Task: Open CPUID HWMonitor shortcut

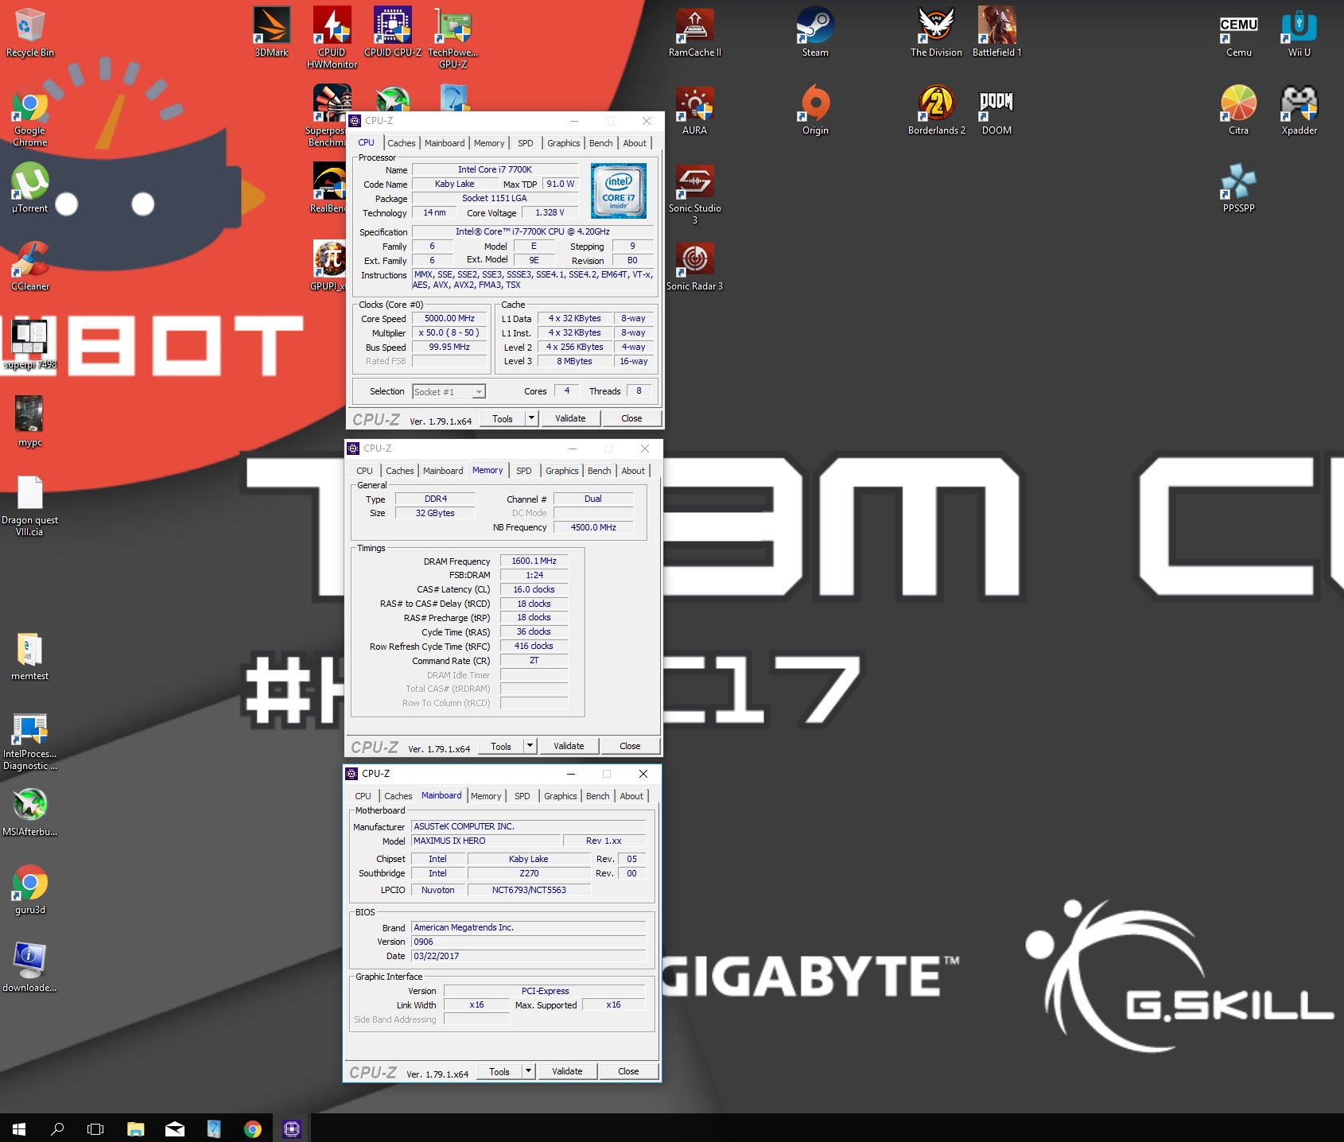Action: [332, 37]
